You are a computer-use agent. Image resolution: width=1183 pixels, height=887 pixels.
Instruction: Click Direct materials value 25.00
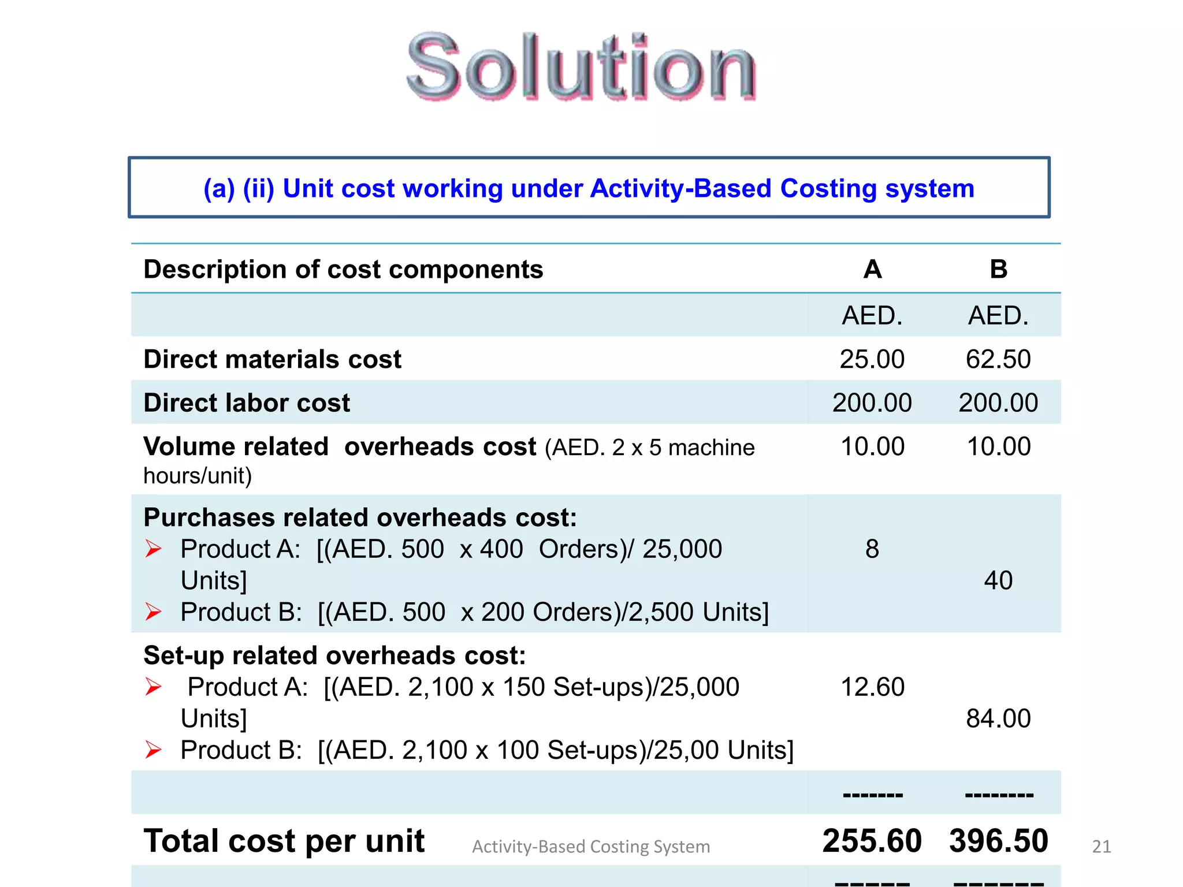point(872,359)
